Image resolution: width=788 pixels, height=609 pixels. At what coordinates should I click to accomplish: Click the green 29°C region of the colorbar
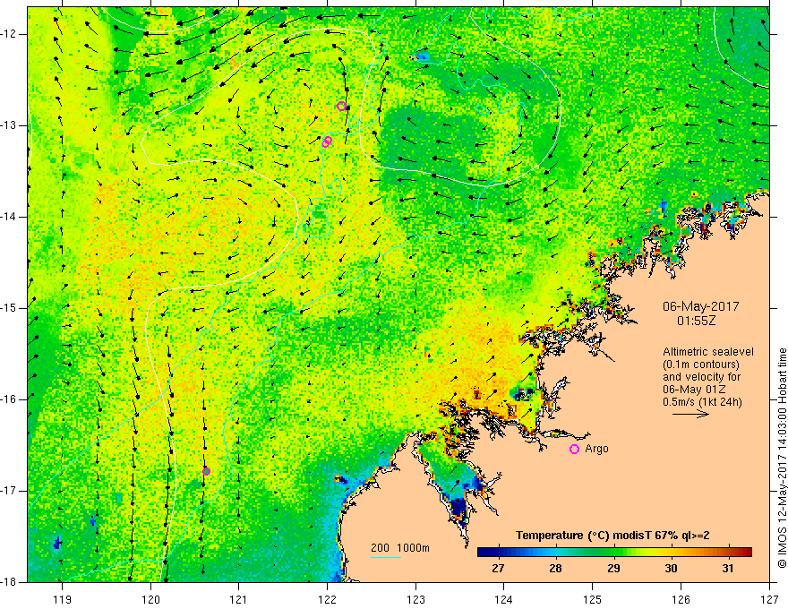[613, 553]
